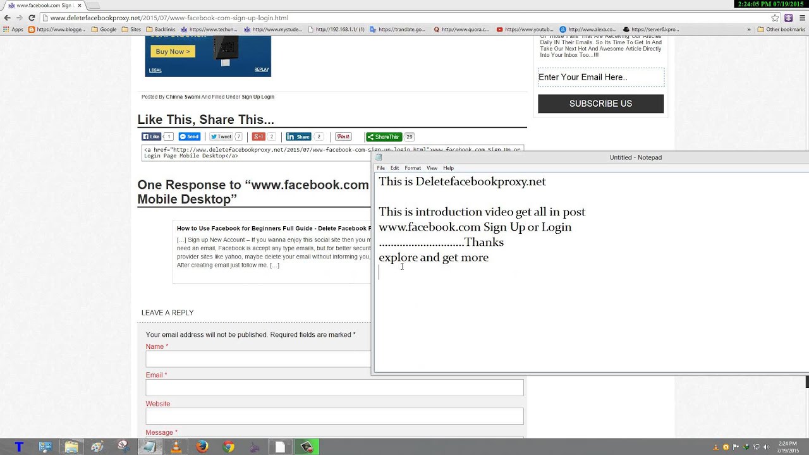Click the Buy Now button in ad
This screenshot has height=455, width=809.
173,51
